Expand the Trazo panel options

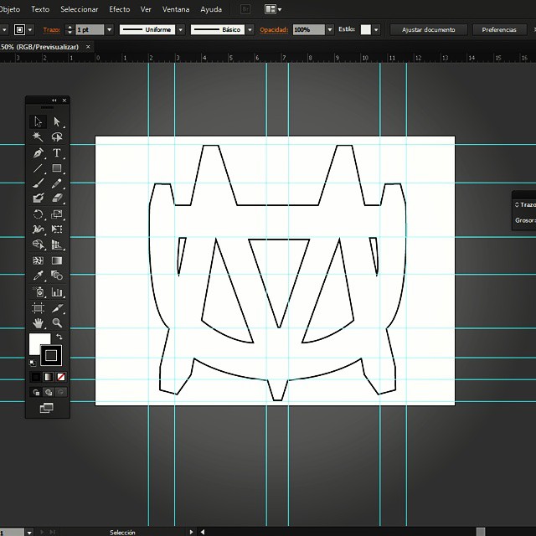[x=517, y=204]
